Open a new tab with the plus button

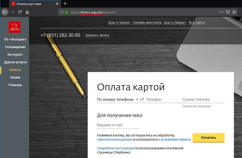point(65,3)
